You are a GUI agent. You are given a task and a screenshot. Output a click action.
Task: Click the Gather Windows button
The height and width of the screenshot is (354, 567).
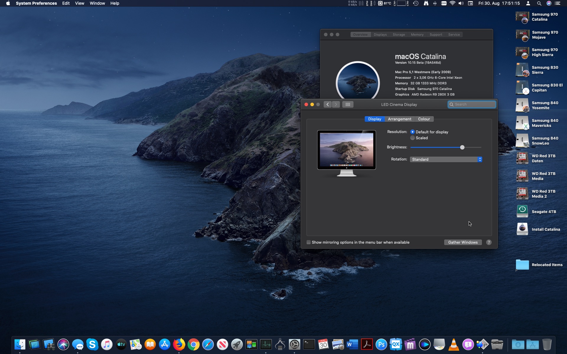[x=463, y=242]
